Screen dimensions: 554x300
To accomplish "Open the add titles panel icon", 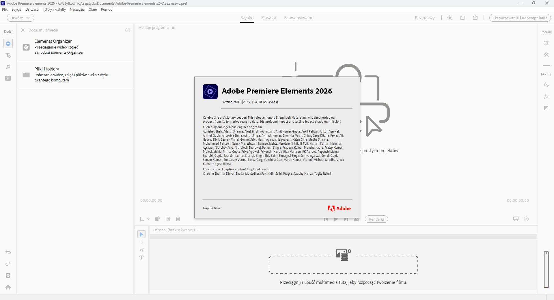I will tap(8, 55).
